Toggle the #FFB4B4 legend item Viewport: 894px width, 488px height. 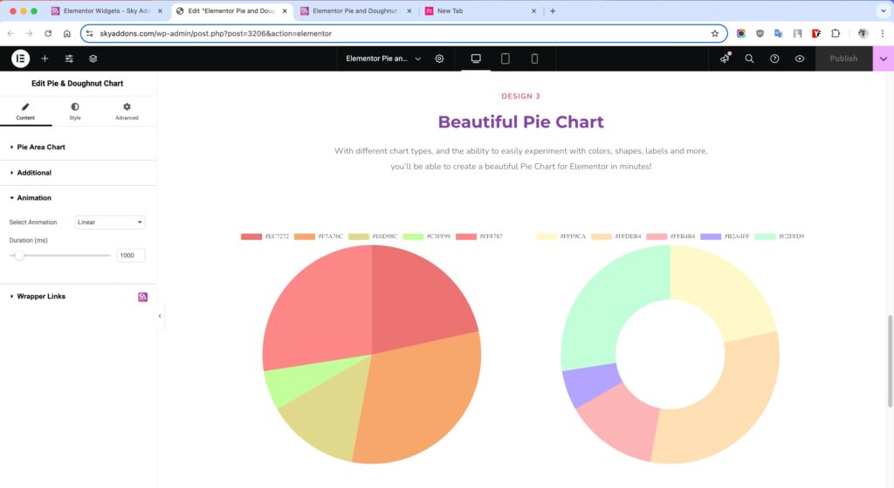pyautogui.click(x=670, y=237)
